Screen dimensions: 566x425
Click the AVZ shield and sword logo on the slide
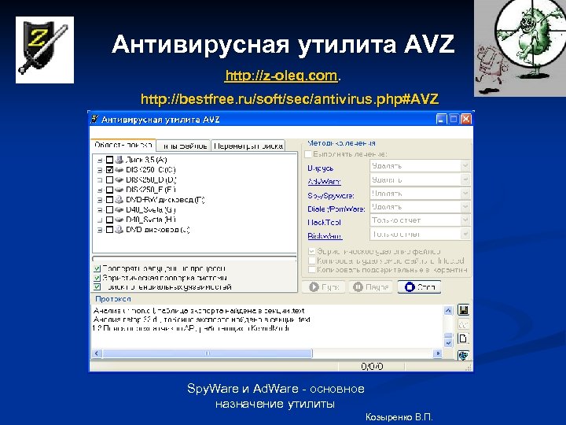[45, 50]
